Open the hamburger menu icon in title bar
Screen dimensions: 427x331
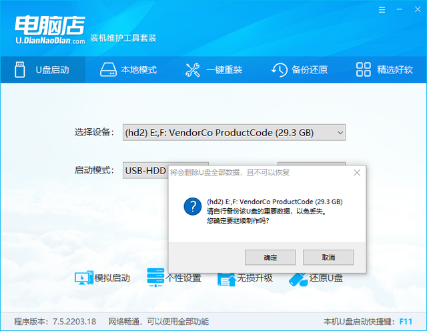(382, 10)
